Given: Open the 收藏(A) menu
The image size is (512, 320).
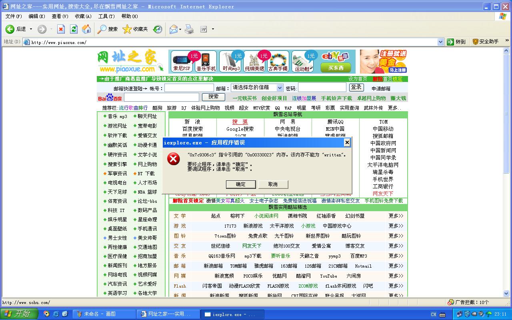Looking at the screenshot, I should click(83, 16).
